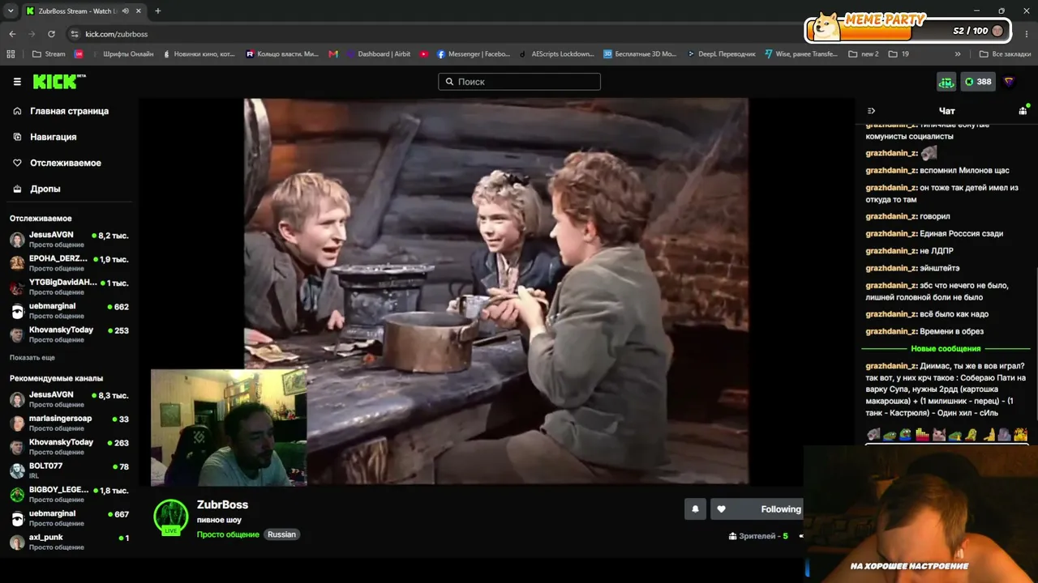This screenshot has width=1038, height=583.
Task: Select the Главная страница menu item
Action: 69,111
